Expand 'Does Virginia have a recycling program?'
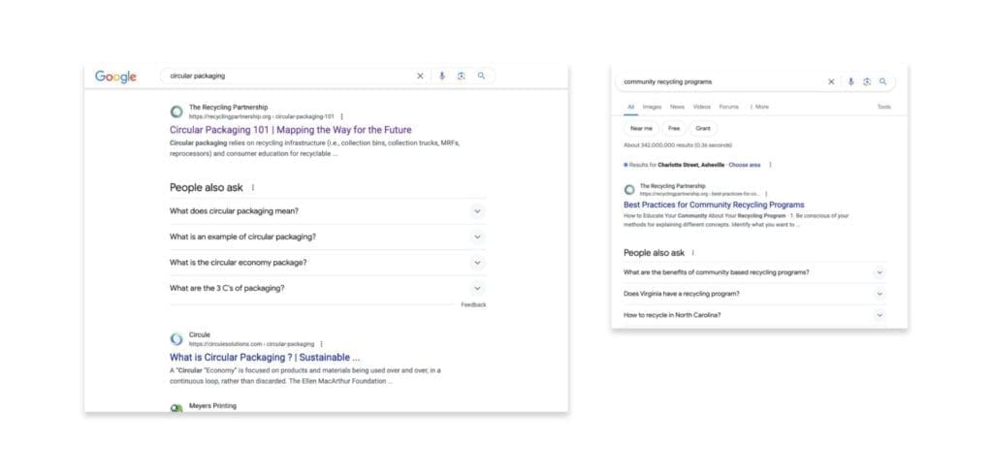This screenshot has height=475, width=993. [880, 294]
